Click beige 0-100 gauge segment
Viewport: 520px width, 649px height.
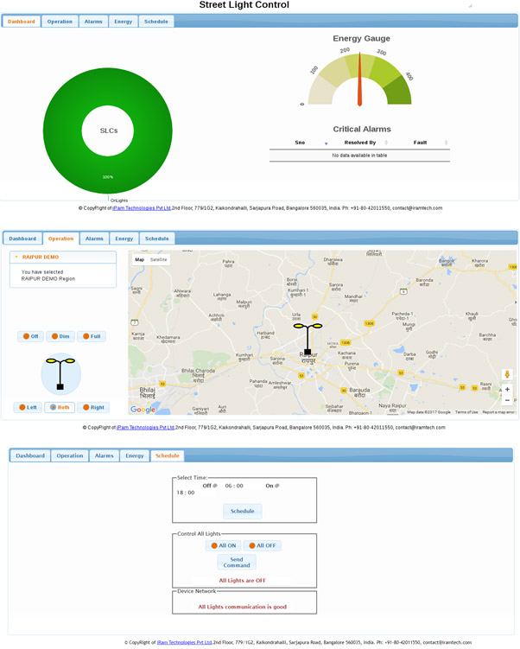click(x=321, y=92)
